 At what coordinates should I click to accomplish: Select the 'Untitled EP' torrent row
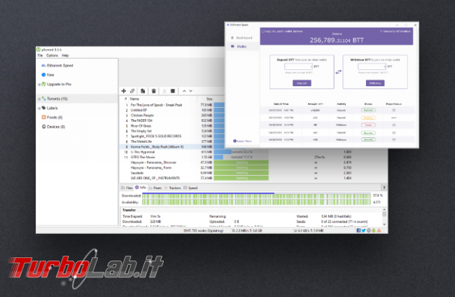click(173, 110)
